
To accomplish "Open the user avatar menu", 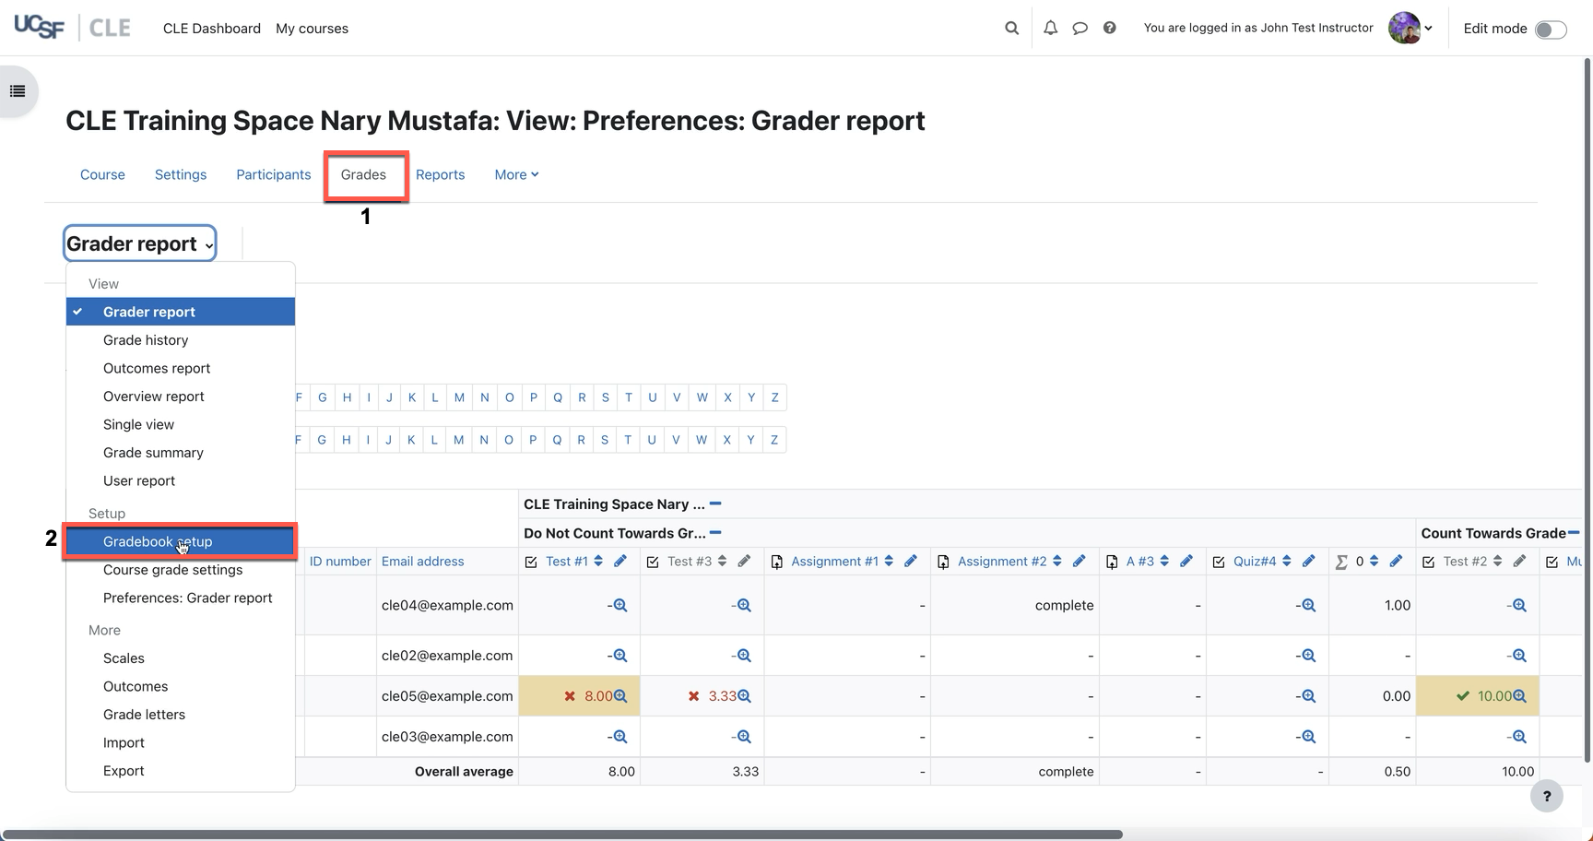I will 1410,28.
